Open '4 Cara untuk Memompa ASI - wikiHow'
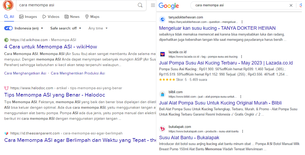Image resolution: width=305 pixels, height=155 pixels. [x=51, y=47]
